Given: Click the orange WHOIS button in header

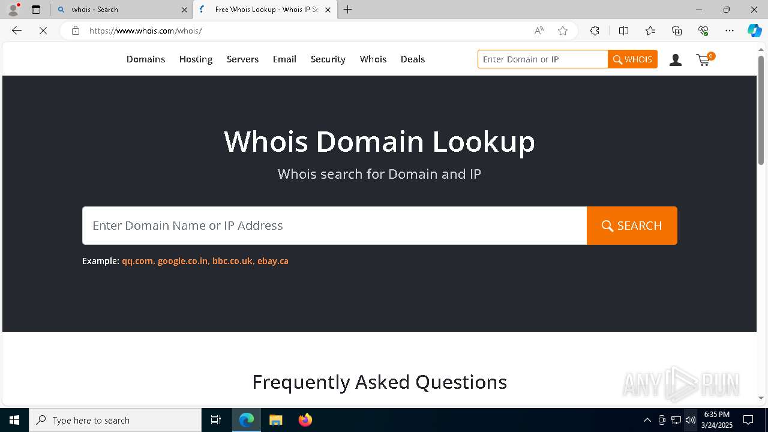Looking at the screenshot, I should pos(632,59).
